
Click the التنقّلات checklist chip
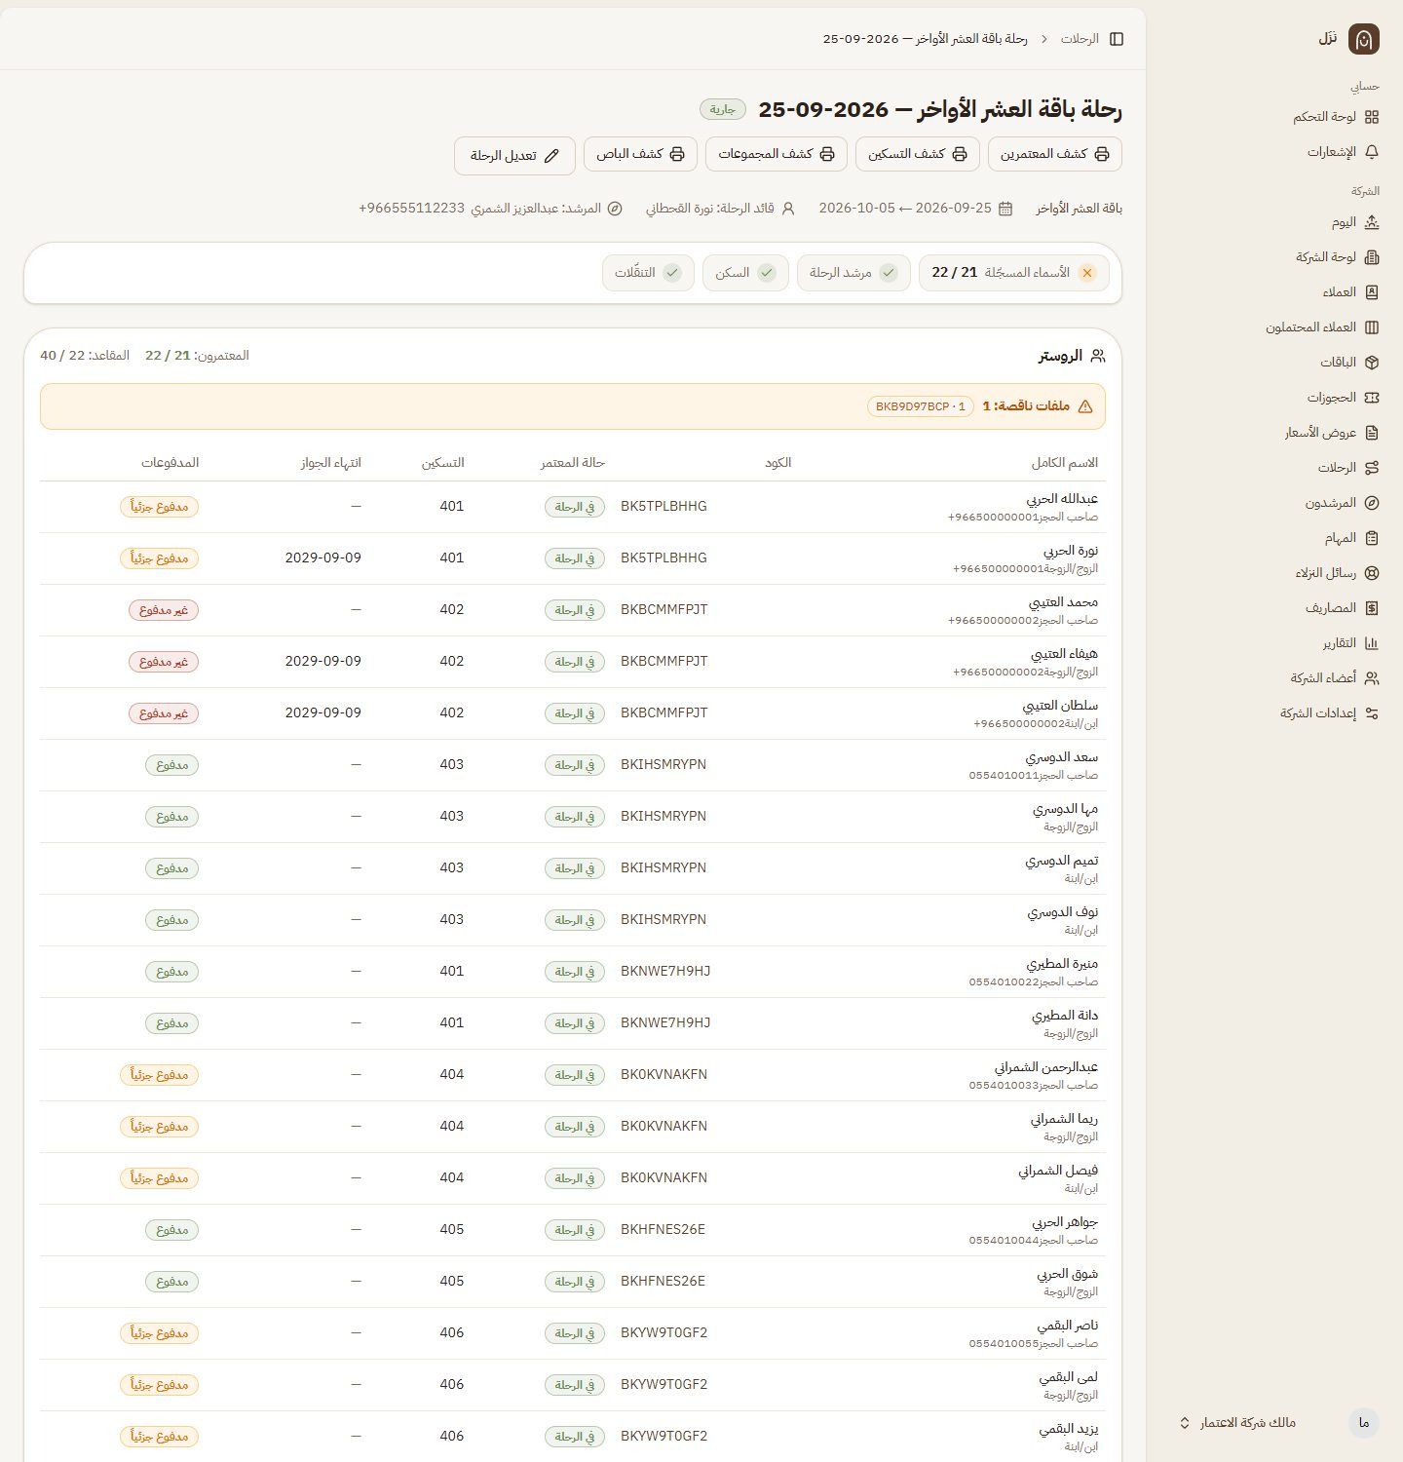point(648,273)
